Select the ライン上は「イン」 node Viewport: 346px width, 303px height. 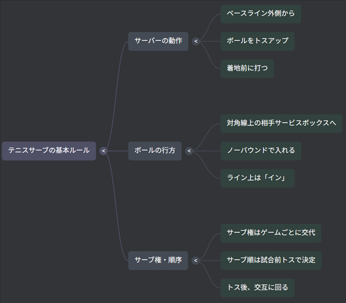click(257, 178)
